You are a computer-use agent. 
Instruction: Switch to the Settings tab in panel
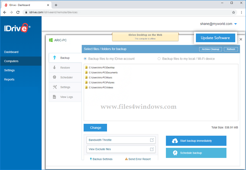pos(65,87)
